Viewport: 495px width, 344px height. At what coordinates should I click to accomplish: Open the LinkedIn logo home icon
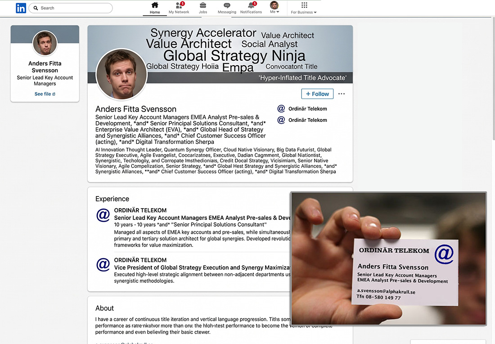[x=21, y=8]
